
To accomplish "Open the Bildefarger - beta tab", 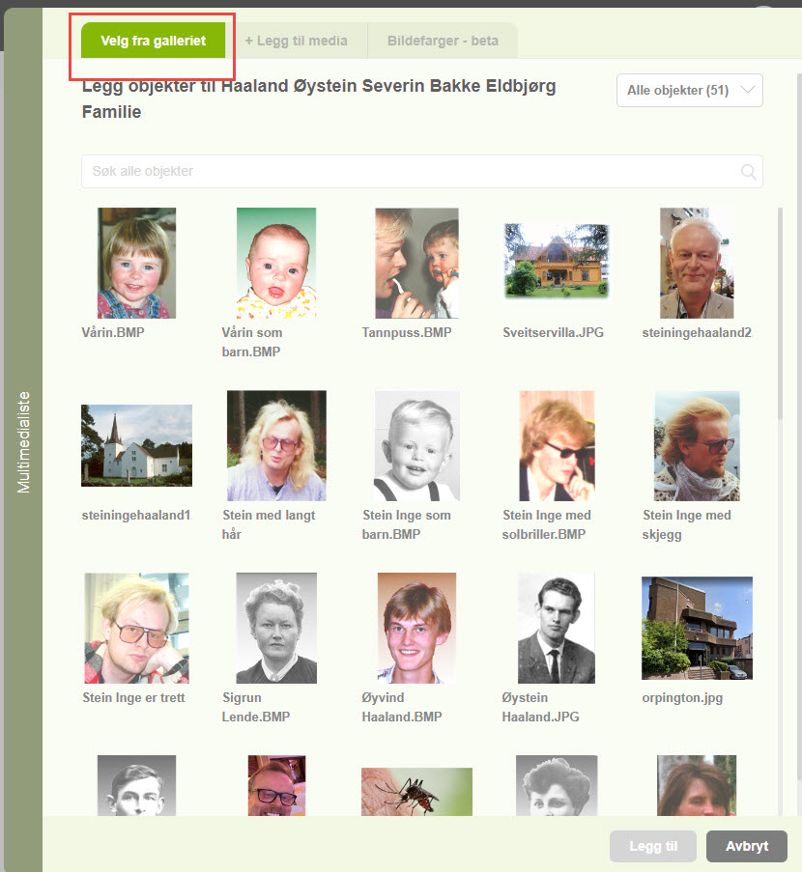I will [x=443, y=42].
